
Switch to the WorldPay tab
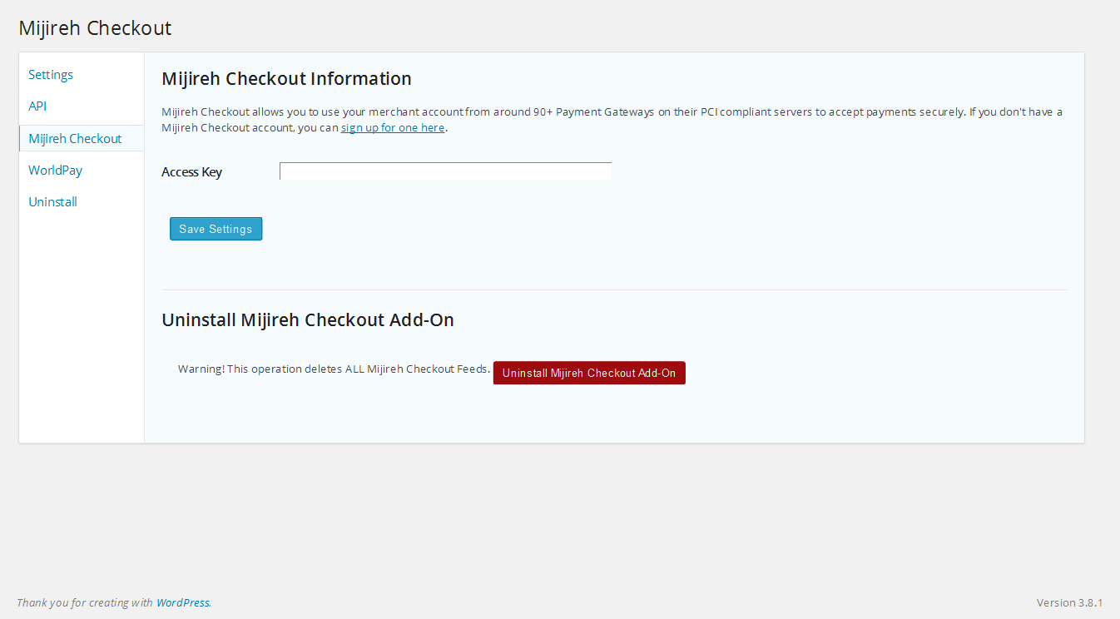[55, 171]
